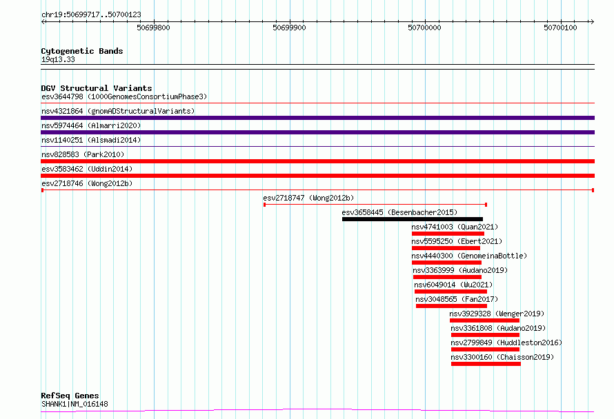Screen dimensions: 614x419
Task: Select the esv2718747 (Wong2012b) variant line
Action: click(x=375, y=205)
